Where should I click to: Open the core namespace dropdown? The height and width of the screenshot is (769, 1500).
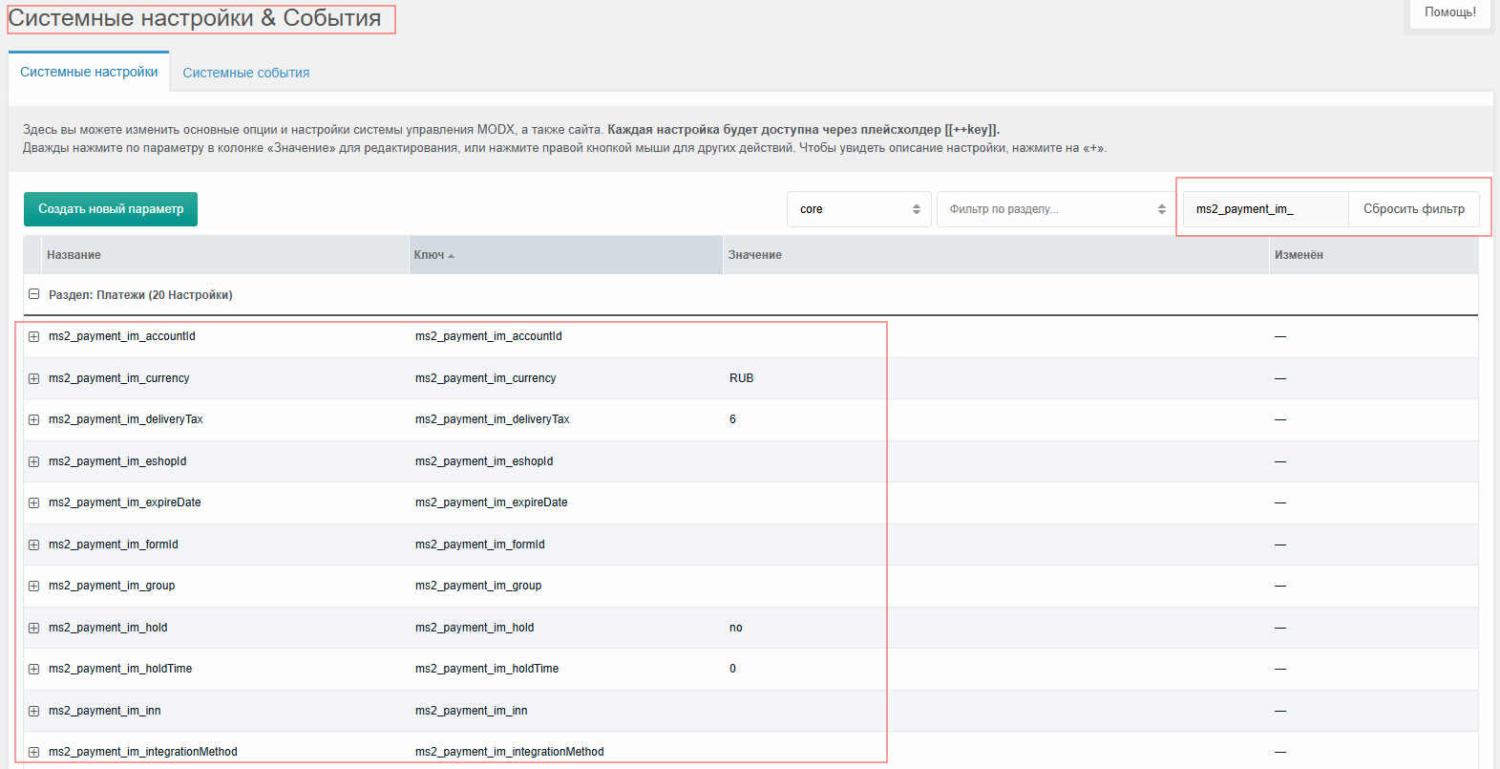click(858, 209)
